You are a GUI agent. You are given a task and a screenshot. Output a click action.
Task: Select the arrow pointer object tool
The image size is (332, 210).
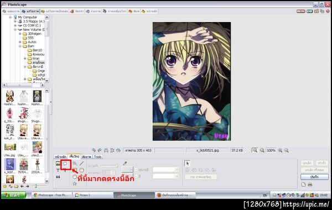188,163
